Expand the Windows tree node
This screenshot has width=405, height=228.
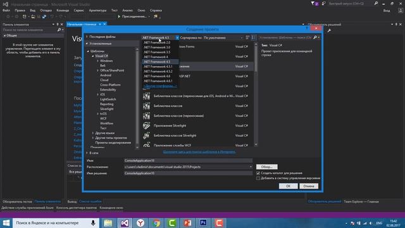(x=98, y=61)
